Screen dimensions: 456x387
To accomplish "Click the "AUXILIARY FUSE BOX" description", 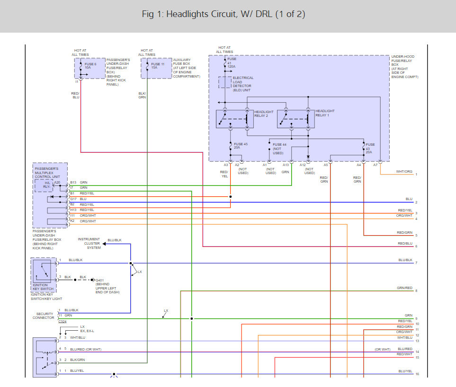I will 187,68.
